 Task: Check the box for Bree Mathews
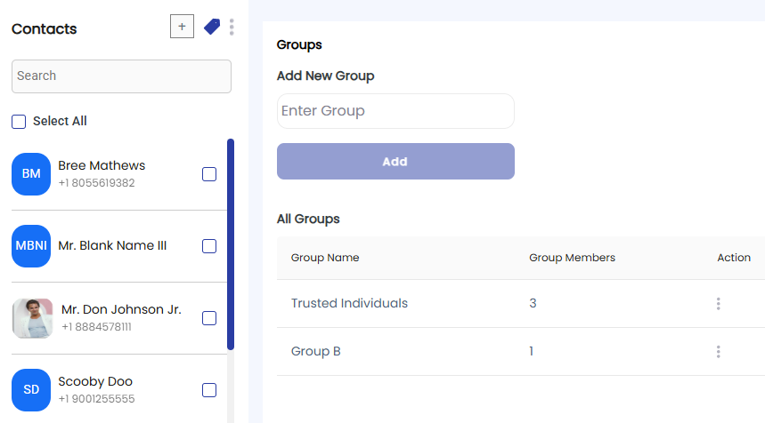coord(209,174)
